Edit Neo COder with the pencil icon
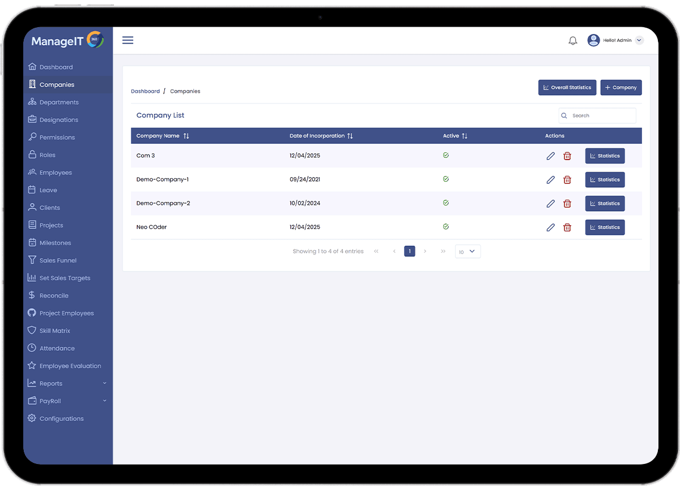 click(x=551, y=227)
